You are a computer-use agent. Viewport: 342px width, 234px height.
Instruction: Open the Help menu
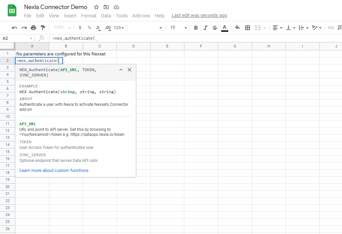pyautogui.click(x=160, y=16)
